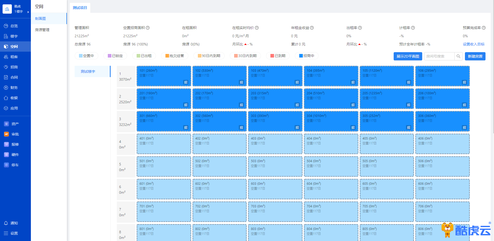
Task: Click the building logo icon at top-left
Action: pyautogui.click(x=7, y=9)
